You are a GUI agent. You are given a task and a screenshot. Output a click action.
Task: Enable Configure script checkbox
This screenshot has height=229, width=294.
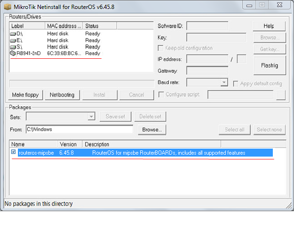(x=161, y=95)
